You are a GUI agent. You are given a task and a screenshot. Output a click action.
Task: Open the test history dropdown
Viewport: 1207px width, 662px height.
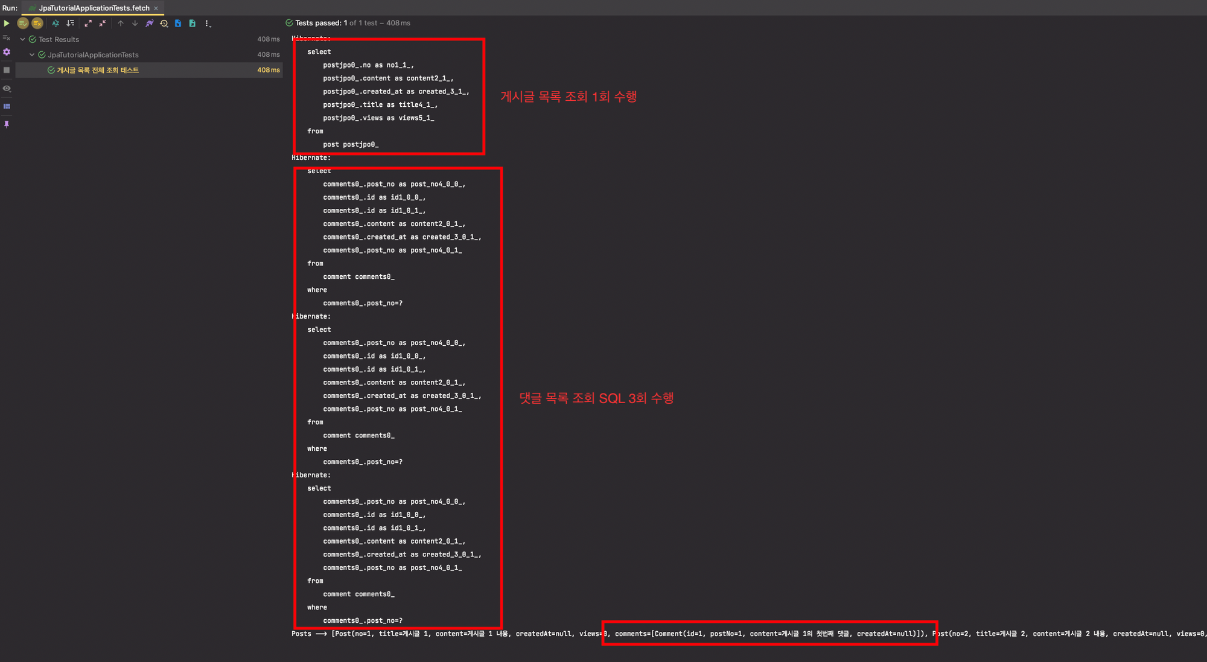tap(164, 24)
